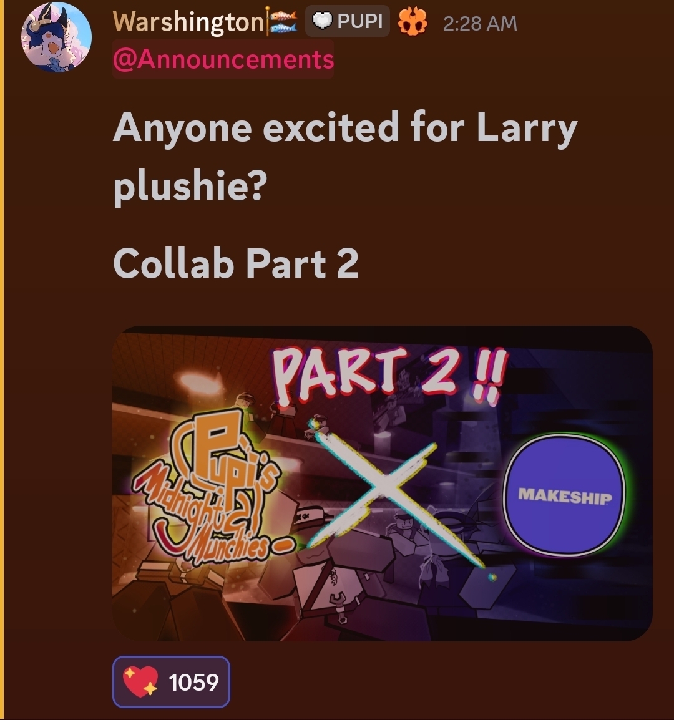Open Warshington's profile avatar
Viewport: 674px width, 720px height.
tap(56, 37)
